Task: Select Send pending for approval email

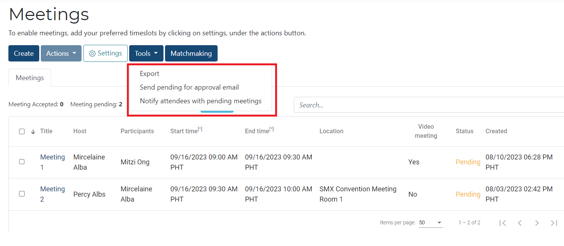Action: pos(189,87)
